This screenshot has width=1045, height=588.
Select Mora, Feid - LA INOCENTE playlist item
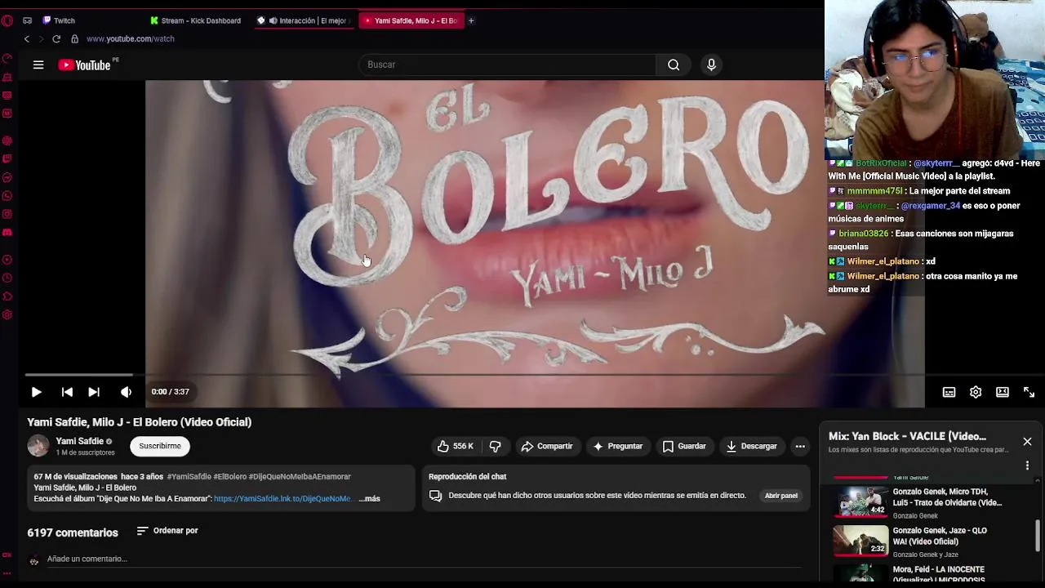pyautogui.click(x=931, y=572)
